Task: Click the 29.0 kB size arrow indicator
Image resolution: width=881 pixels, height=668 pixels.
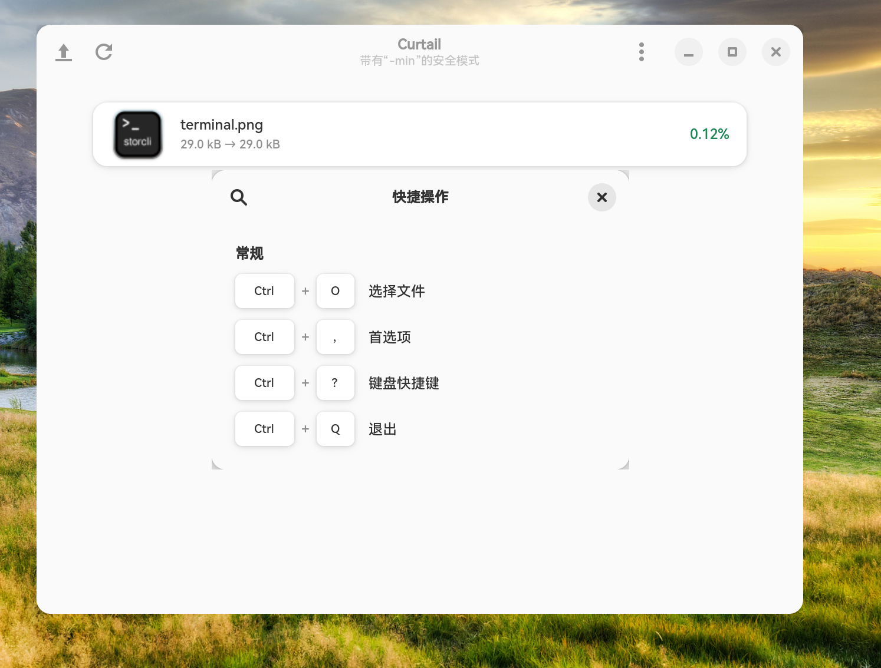Action: [230, 144]
